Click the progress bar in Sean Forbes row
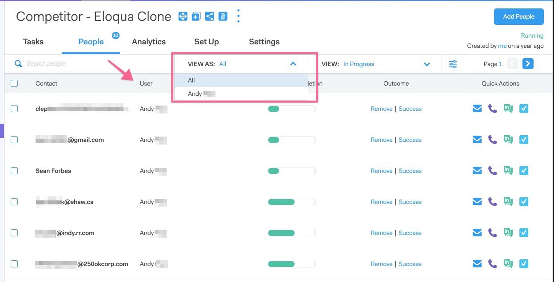 291,171
